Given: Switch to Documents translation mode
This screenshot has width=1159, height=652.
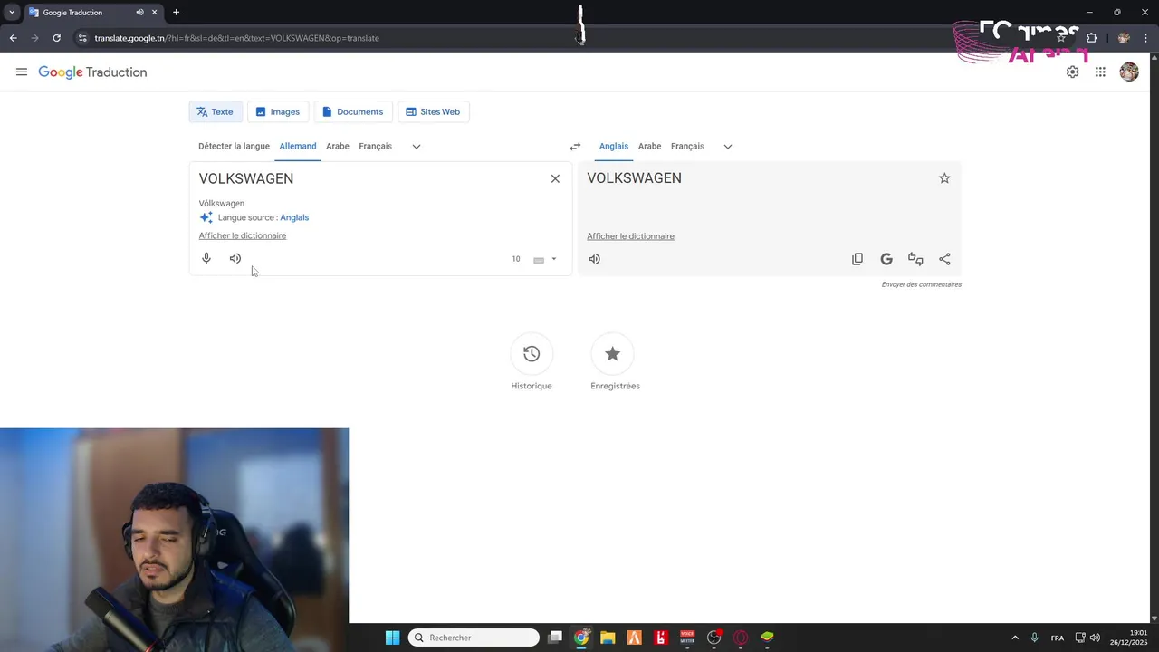Looking at the screenshot, I should (353, 112).
